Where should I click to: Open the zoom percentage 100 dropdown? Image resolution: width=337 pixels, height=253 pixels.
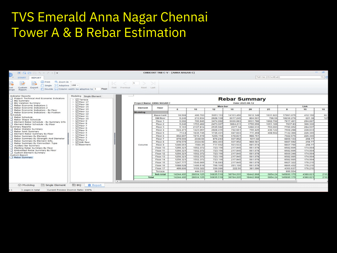(x=78, y=85)
